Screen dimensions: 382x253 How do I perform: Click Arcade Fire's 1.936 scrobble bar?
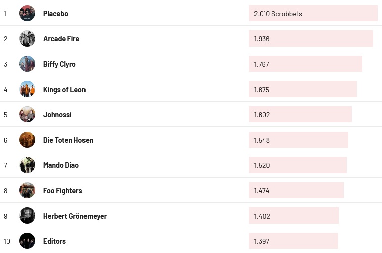tap(311, 39)
